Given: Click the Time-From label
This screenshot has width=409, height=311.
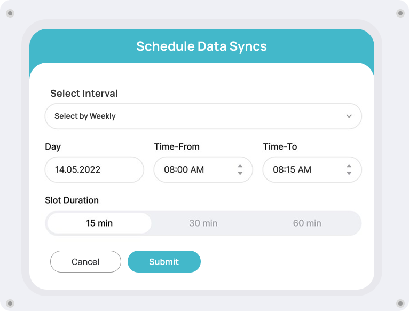Looking at the screenshot, I should pos(177,146).
